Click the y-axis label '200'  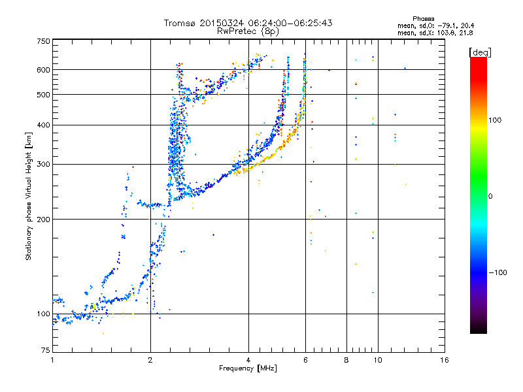[43, 220]
